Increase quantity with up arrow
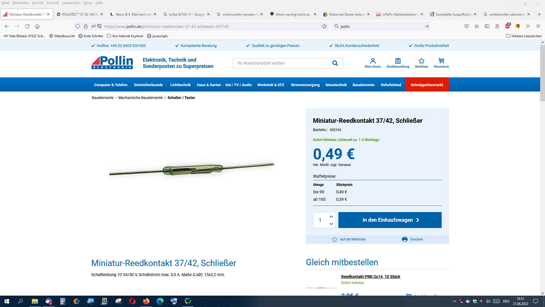545x307 pixels. [x=331, y=217]
